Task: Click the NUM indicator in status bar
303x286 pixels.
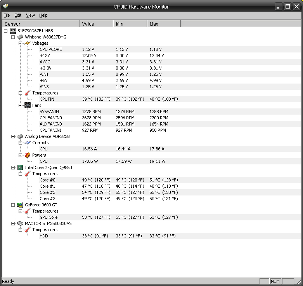Action: pyautogui.click(x=275, y=281)
